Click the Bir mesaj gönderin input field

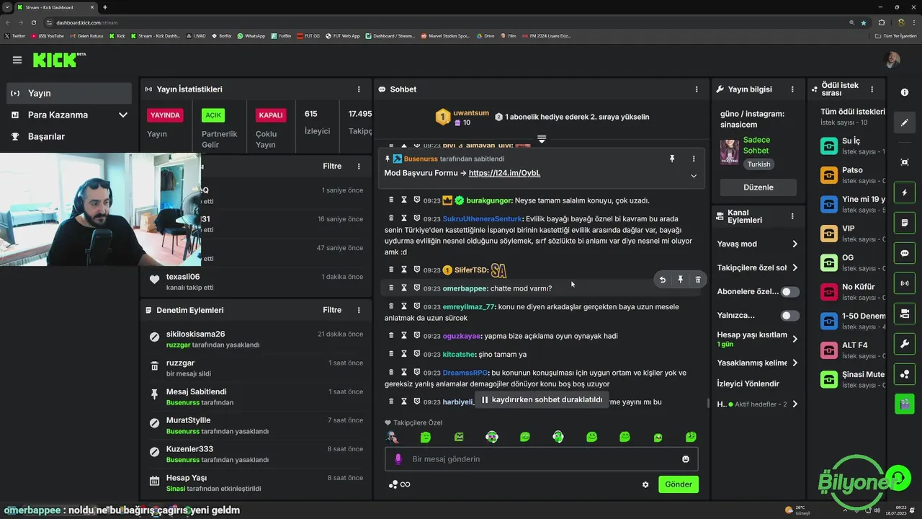tap(542, 459)
